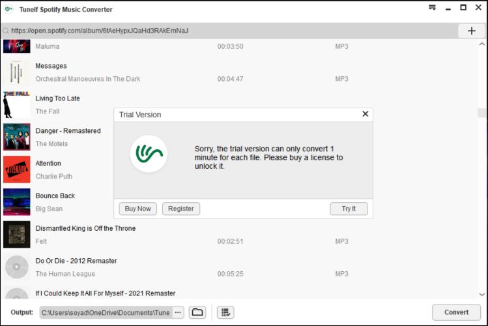Click the vertical scrollbar thumb

click(481, 113)
